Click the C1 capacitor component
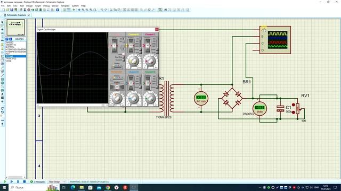341x191 pixels. [280, 108]
